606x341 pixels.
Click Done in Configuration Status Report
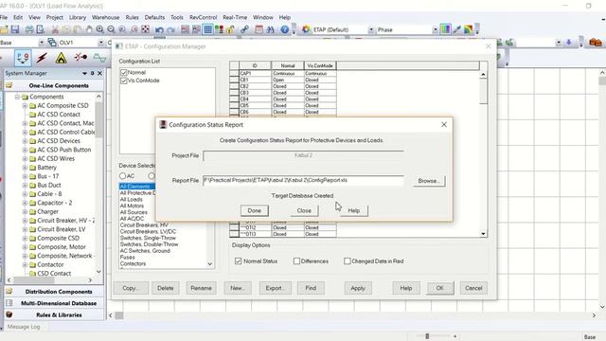pyautogui.click(x=255, y=210)
